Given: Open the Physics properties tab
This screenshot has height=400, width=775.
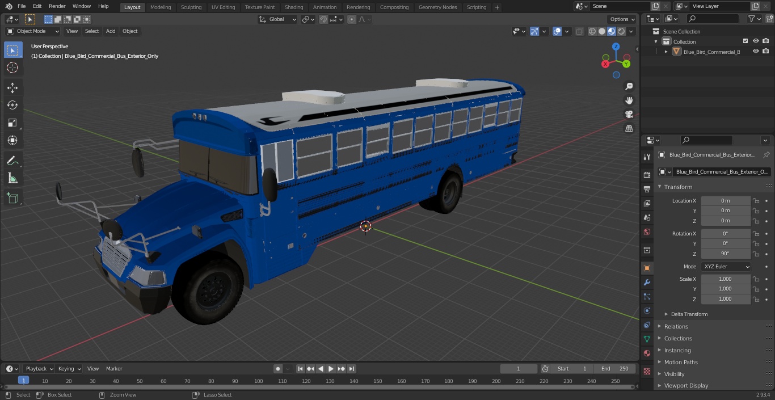Looking at the screenshot, I should tap(647, 310).
